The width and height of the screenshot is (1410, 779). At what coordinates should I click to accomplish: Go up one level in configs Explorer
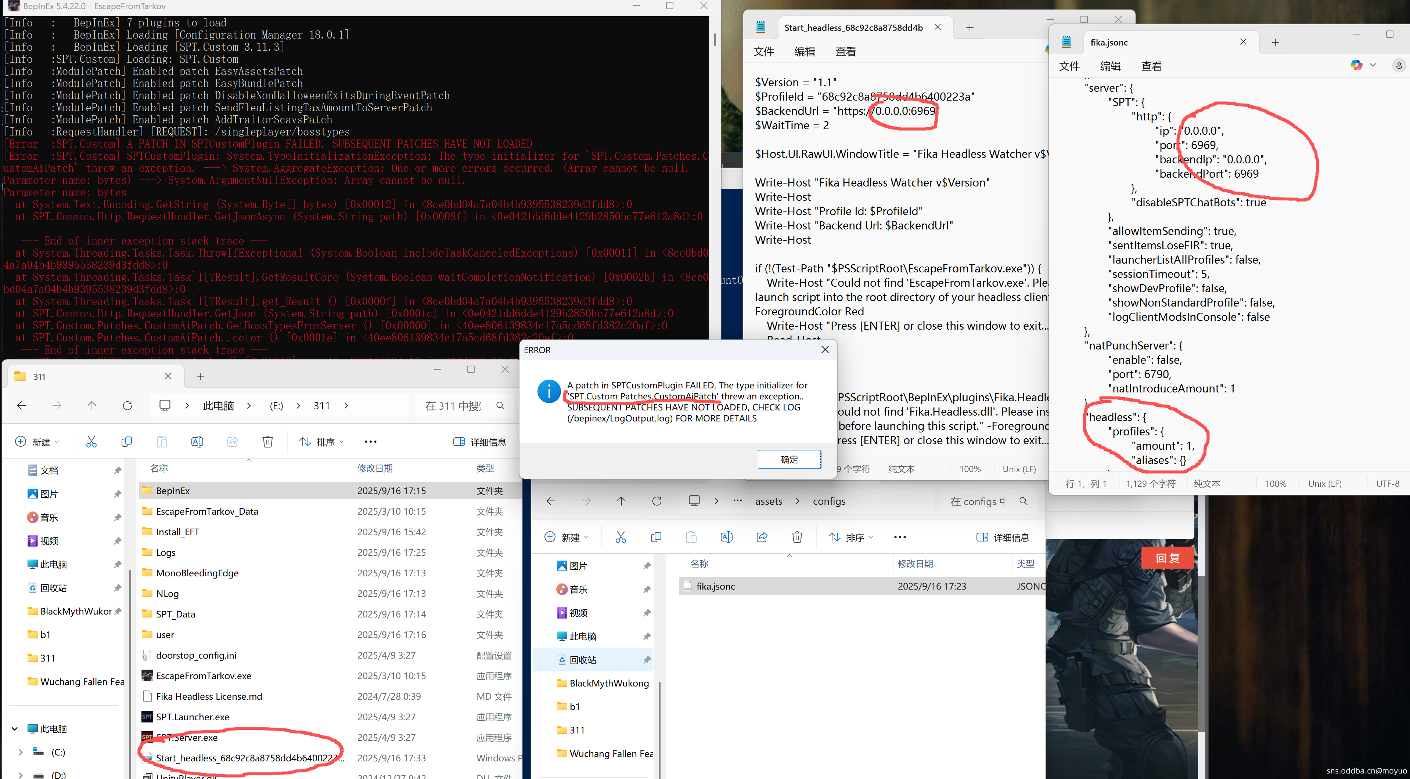coord(621,501)
